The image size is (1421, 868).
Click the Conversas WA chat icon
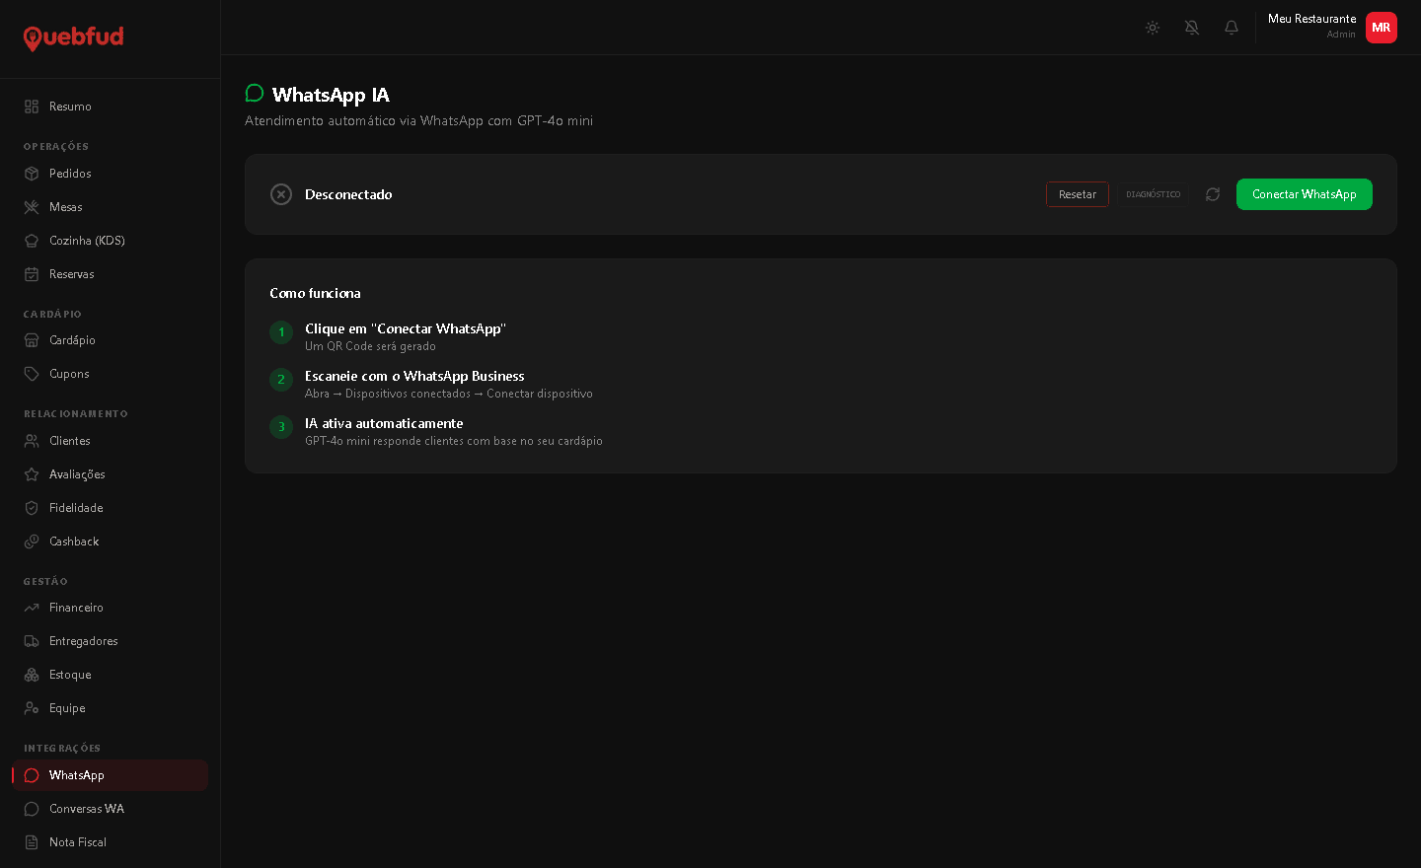click(32, 809)
